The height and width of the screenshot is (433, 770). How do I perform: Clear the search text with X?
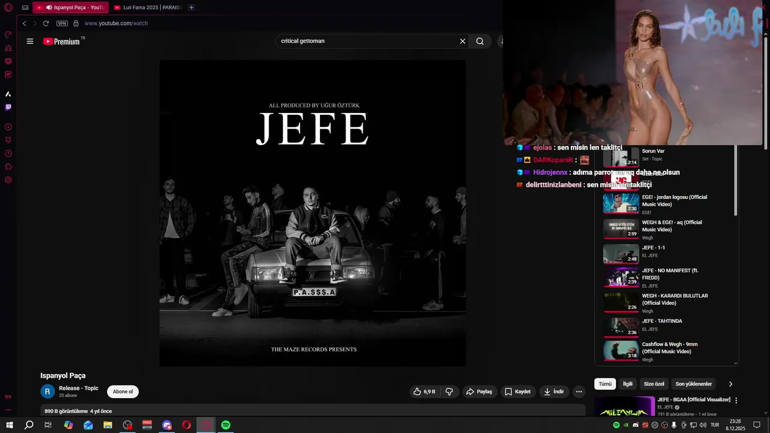[463, 41]
